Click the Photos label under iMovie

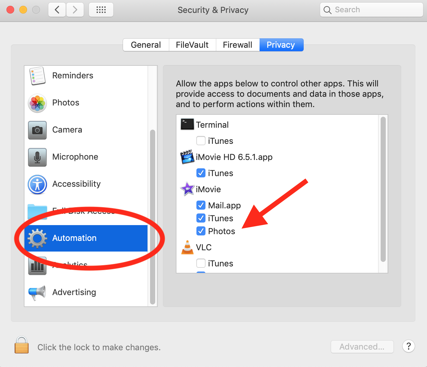click(222, 231)
